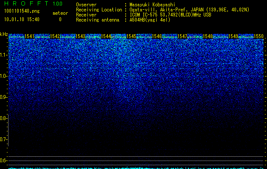Click the Receiving Location label
The height and width of the screenshot is (169, 267).
99,10
